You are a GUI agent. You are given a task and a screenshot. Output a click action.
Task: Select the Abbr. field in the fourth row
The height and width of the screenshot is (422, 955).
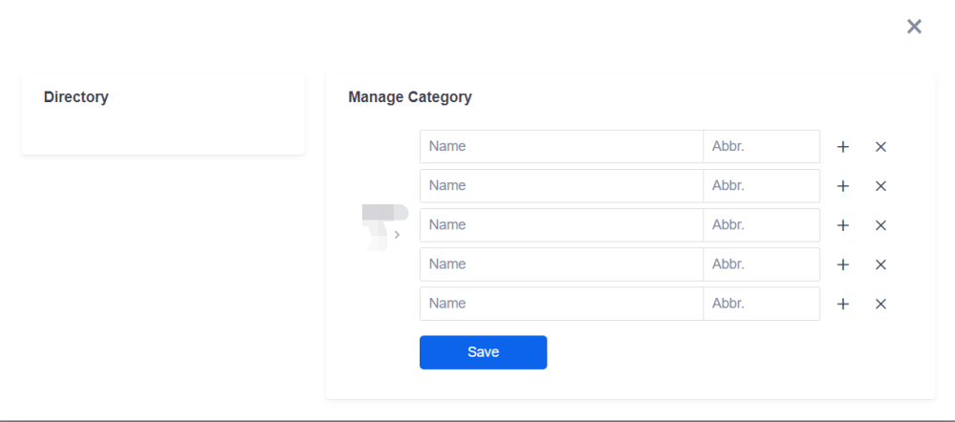coord(761,264)
